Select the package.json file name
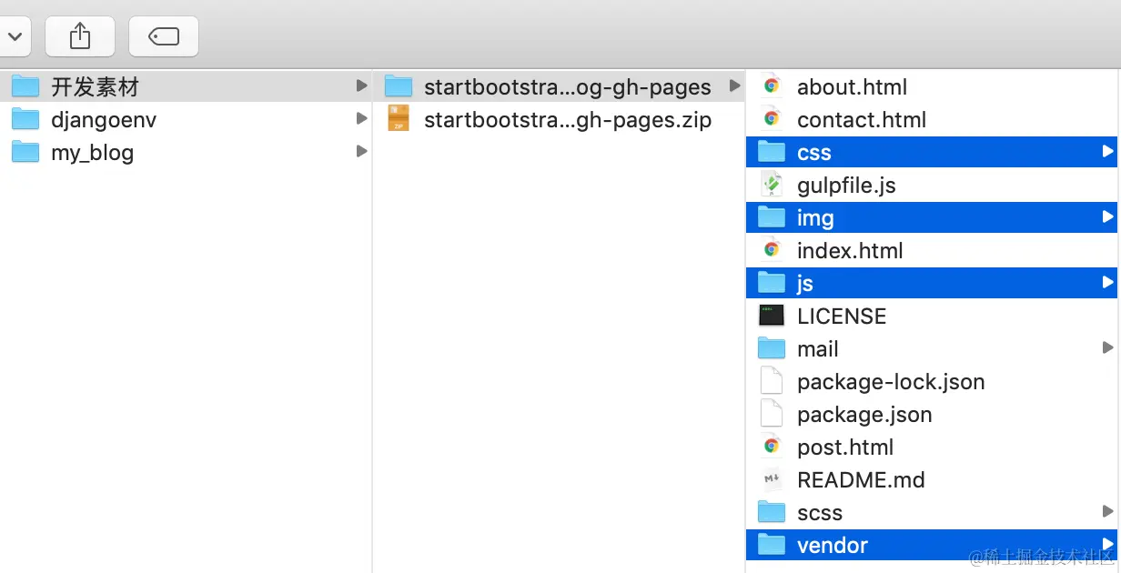The height and width of the screenshot is (573, 1121). [x=864, y=415]
